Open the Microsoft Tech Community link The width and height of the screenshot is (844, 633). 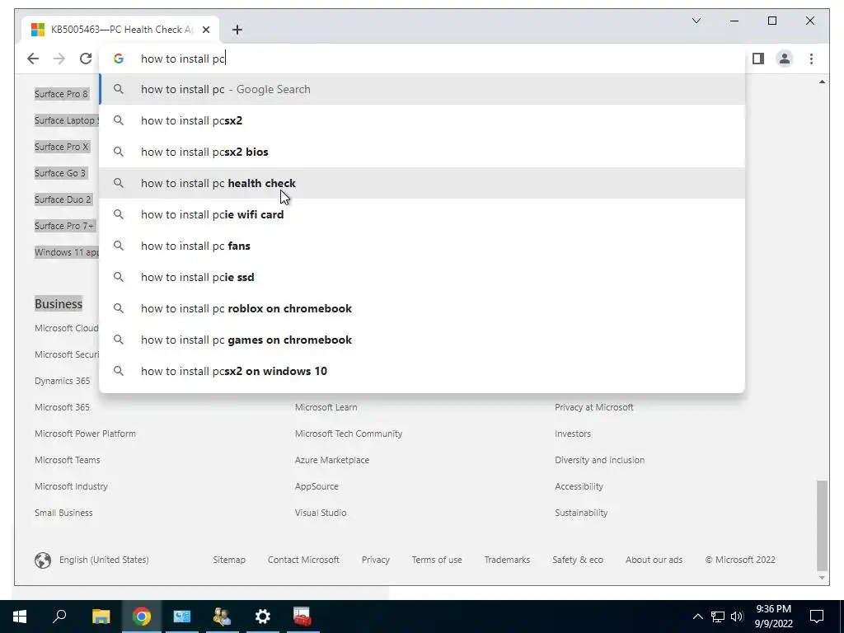(349, 434)
